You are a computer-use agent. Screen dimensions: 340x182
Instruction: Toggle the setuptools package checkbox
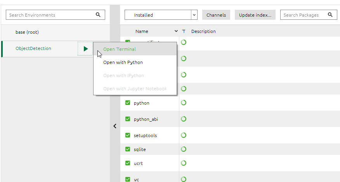coord(128,136)
